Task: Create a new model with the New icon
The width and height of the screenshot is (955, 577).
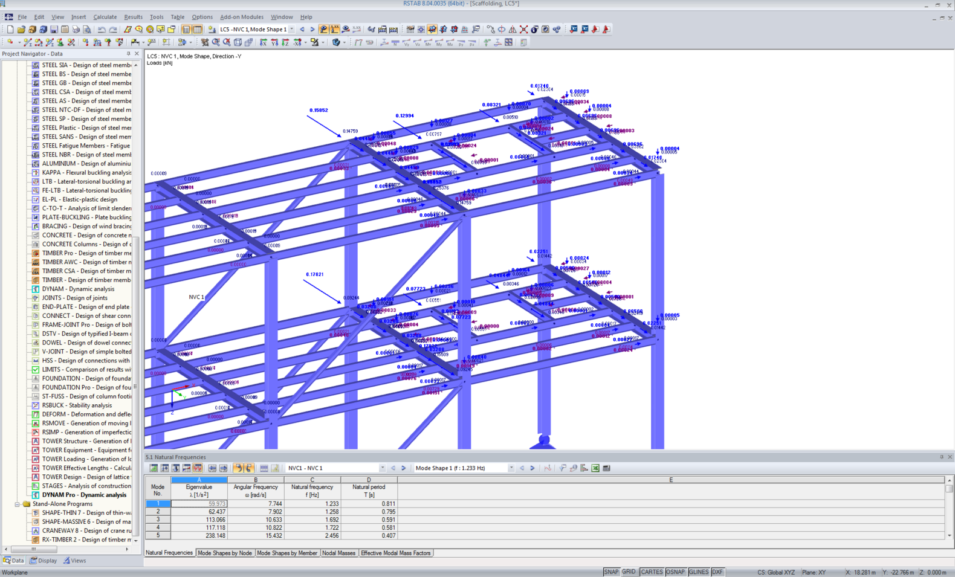Action: [10, 29]
